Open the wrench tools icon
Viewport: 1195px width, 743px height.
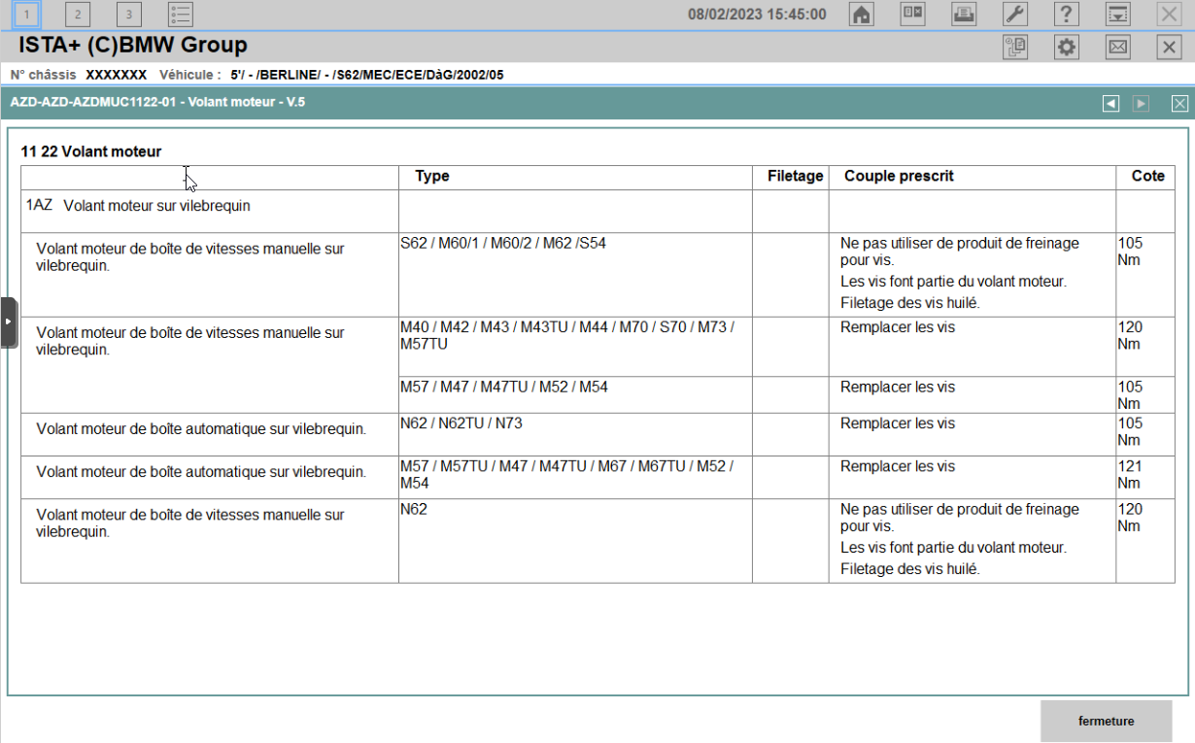[x=1015, y=14]
